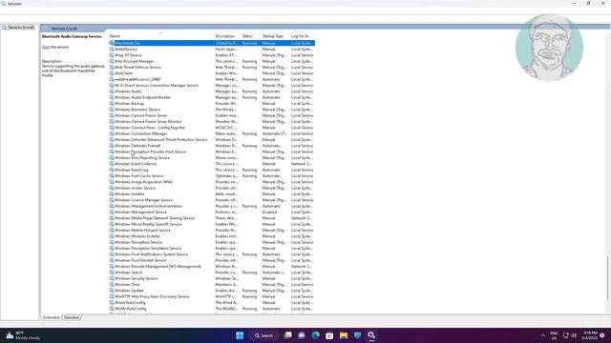
Task: Switch to the Standard tab
Action: 72,317
